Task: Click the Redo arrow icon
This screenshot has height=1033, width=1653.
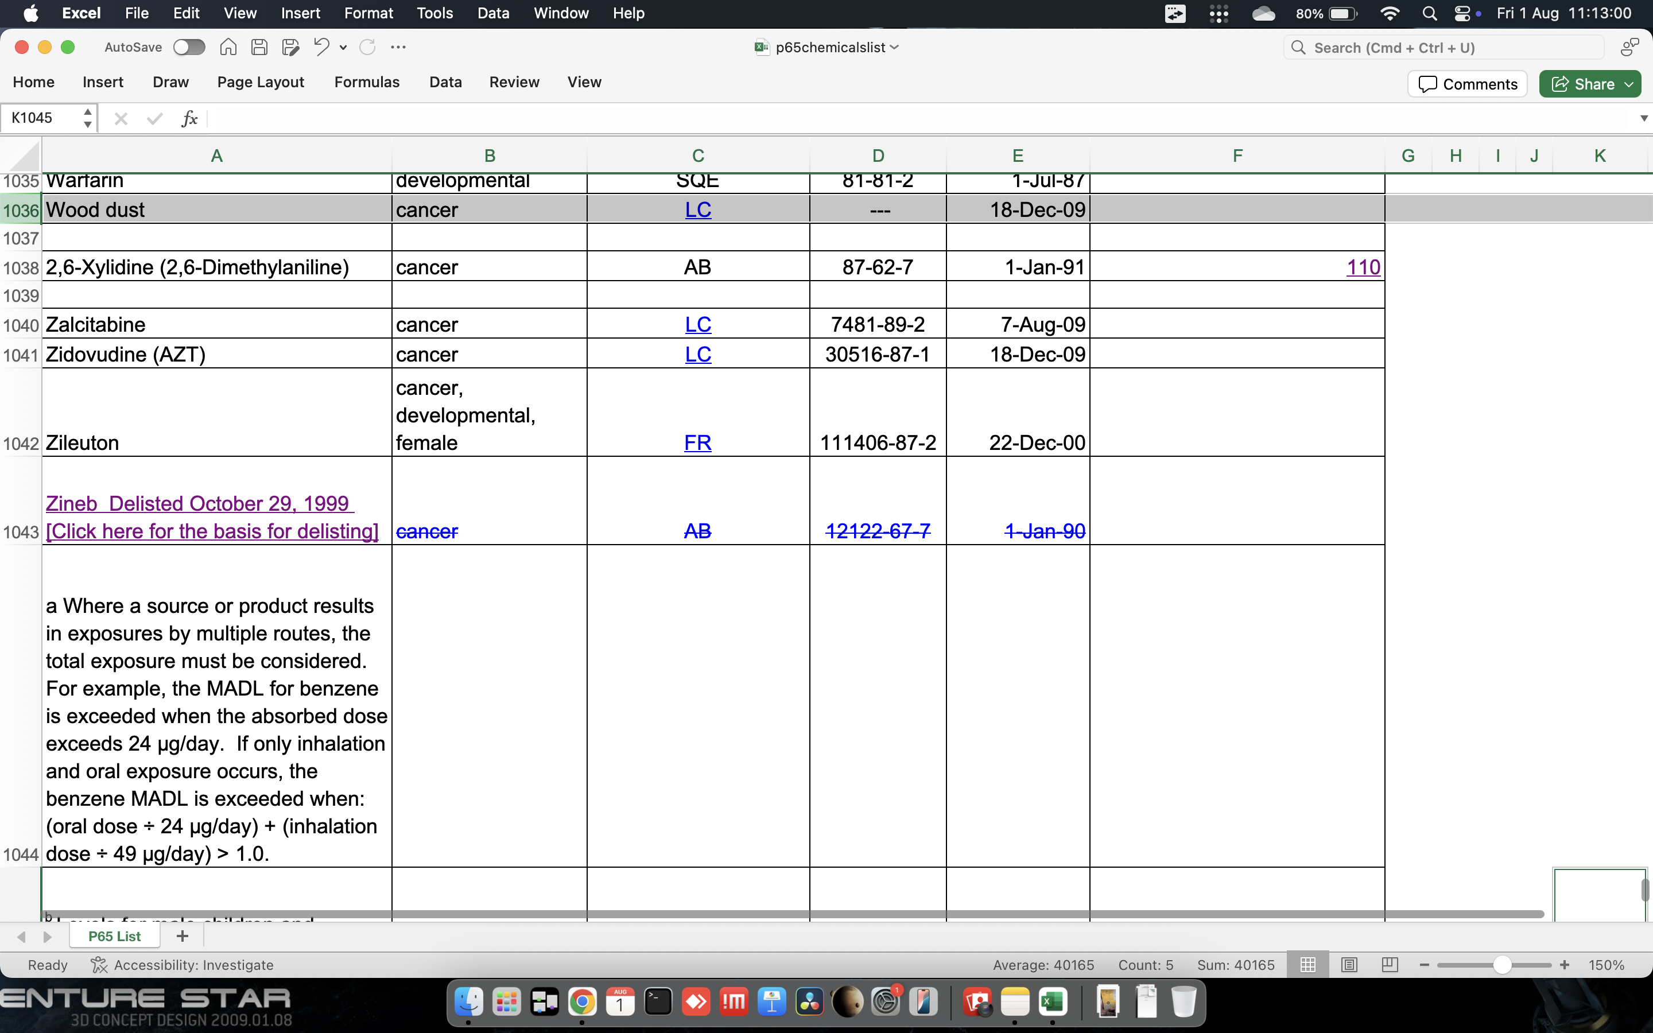Action: 367,47
